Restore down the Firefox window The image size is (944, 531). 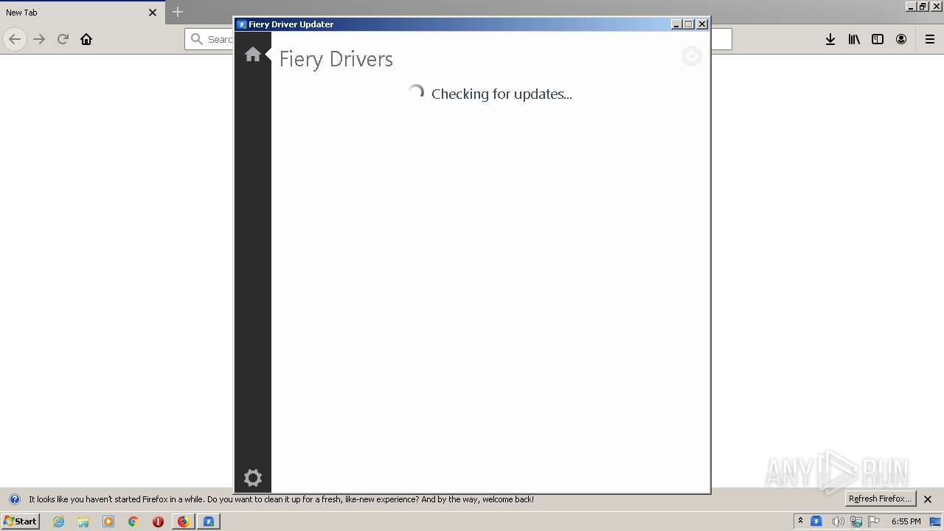[923, 6]
